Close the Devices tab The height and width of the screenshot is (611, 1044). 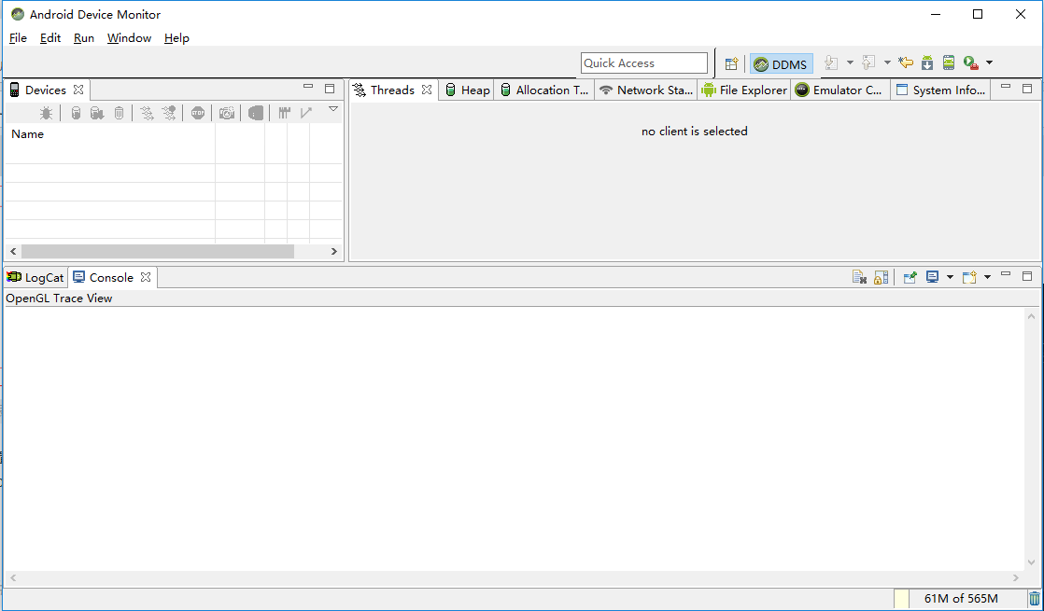78,90
